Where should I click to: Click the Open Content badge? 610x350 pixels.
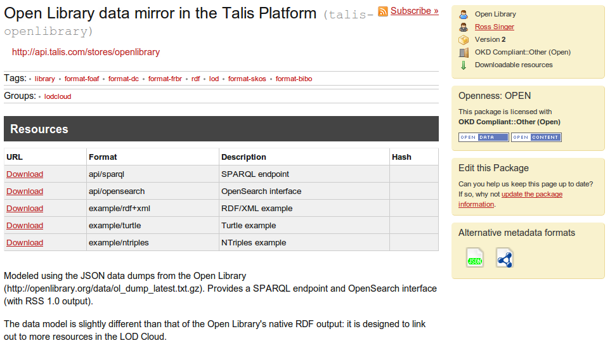(536, 138)
